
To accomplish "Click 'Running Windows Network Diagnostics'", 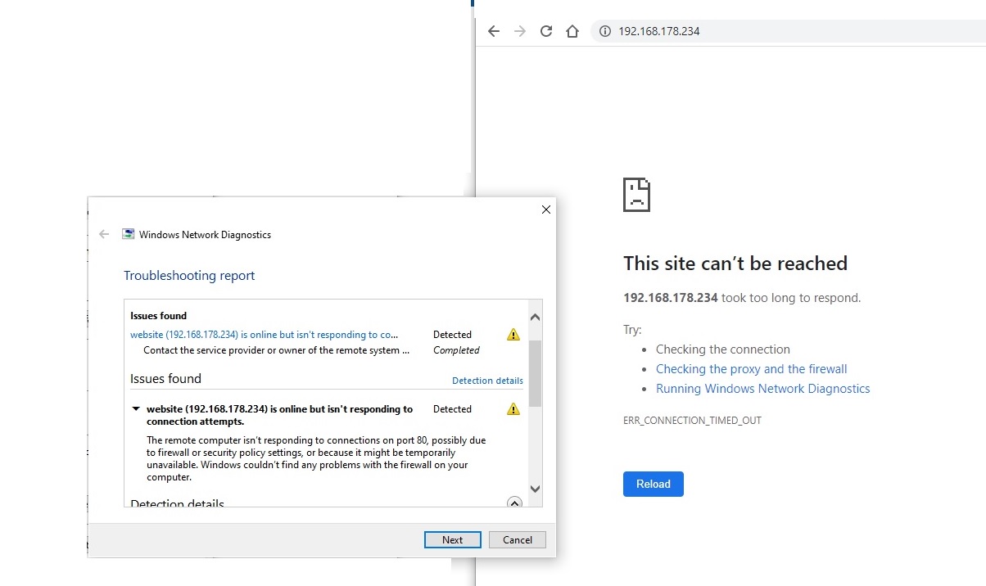I will coord(762,388).
